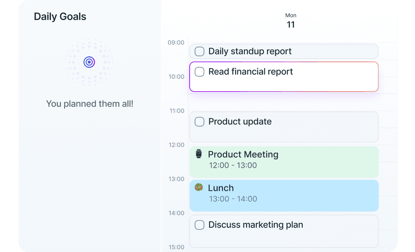Click the 12:00 - 13:00 time range text
The height and width of the screenshot is (252, 415).
(x=233, y=165)
